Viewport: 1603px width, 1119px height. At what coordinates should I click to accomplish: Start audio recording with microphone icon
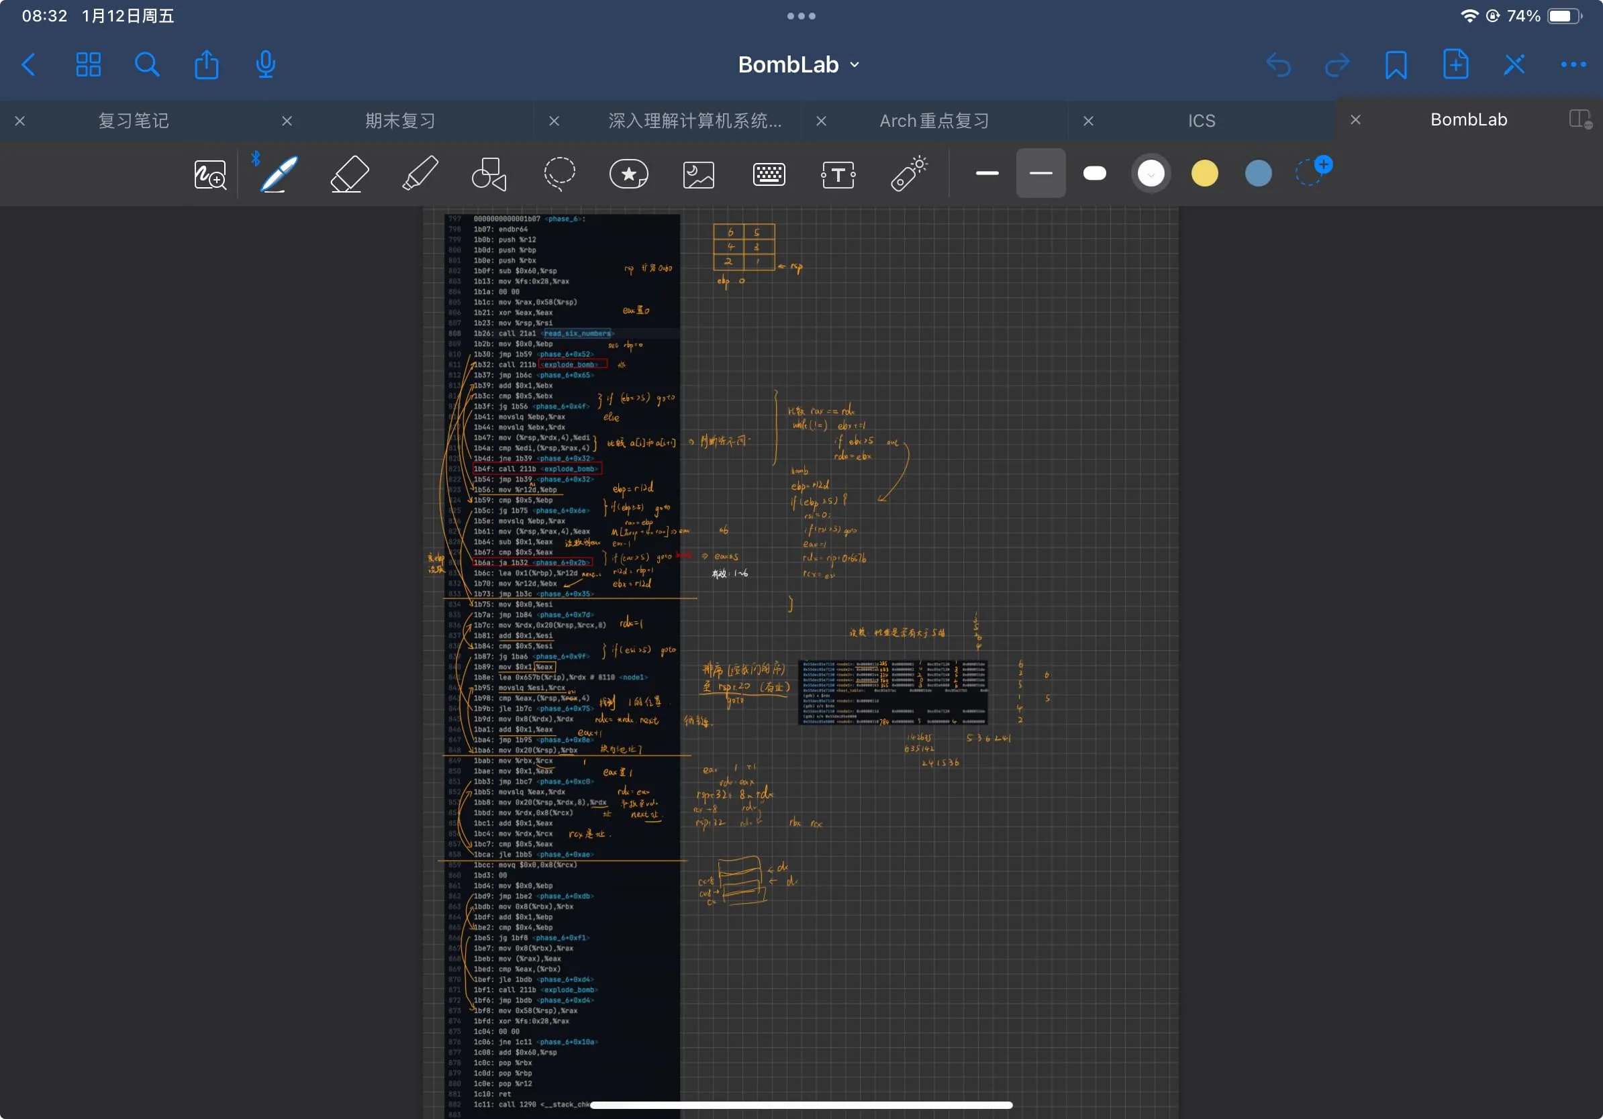(x=265, y=65)
